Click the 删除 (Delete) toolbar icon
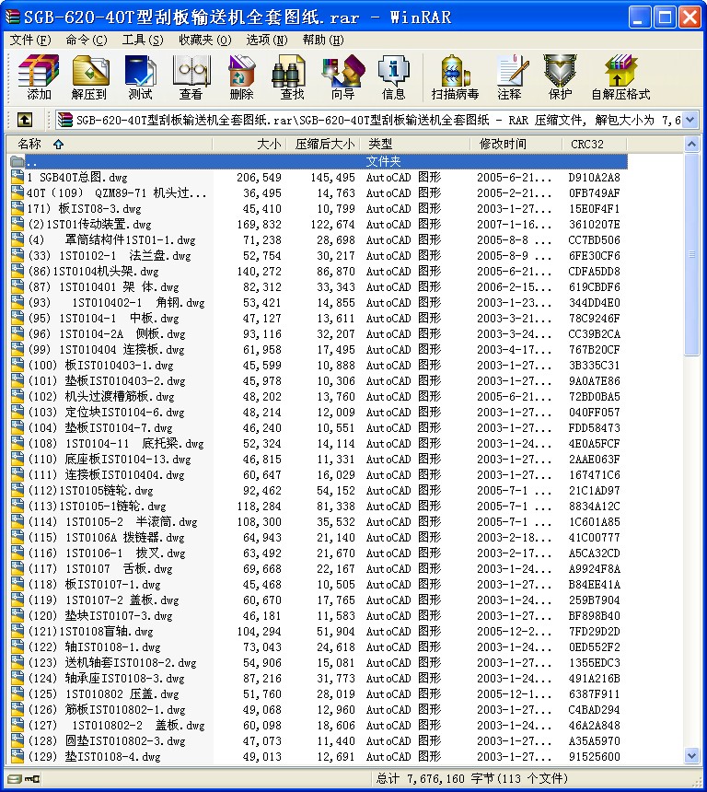 242,77
